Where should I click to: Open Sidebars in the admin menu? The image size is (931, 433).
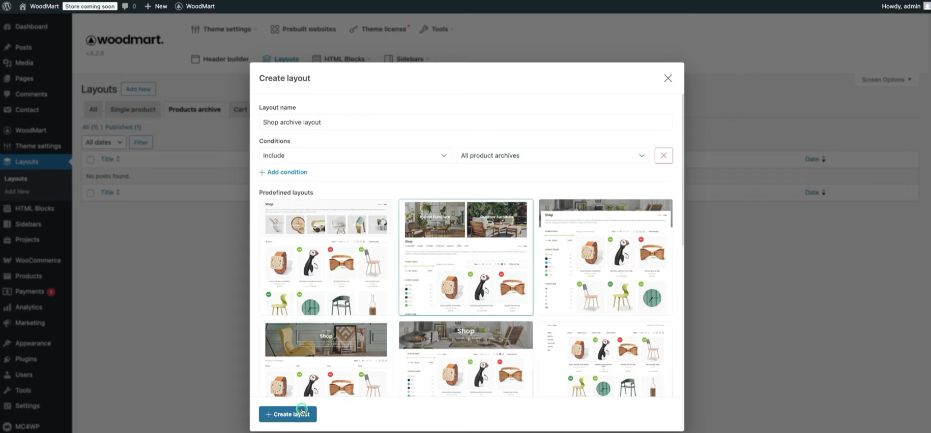(x=28, y=224)
